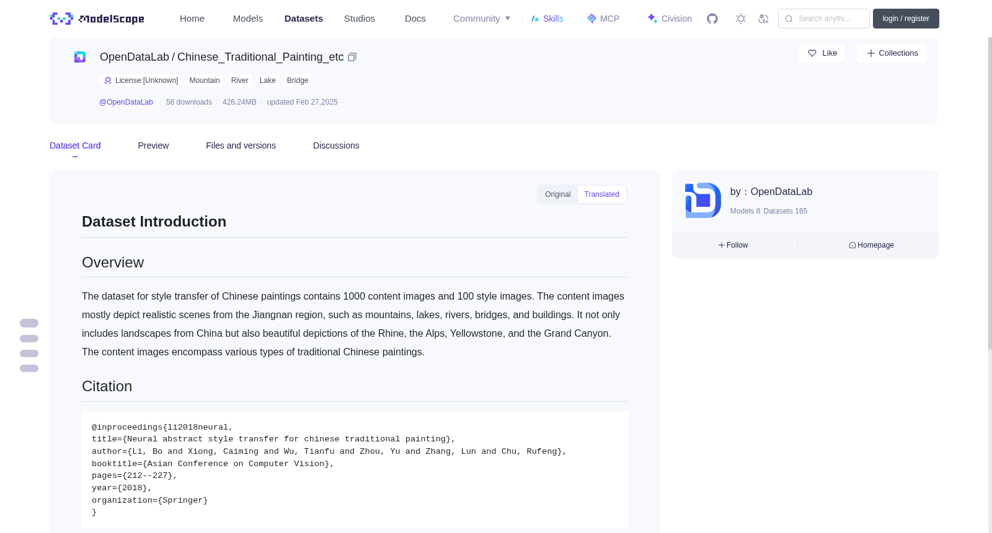The height and width of the screenshot is (533, 992).
Task: Open the Skills page link
Action: [547, 19]
